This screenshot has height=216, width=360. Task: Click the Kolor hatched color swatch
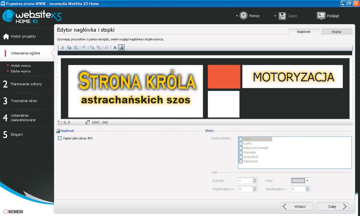298,181
